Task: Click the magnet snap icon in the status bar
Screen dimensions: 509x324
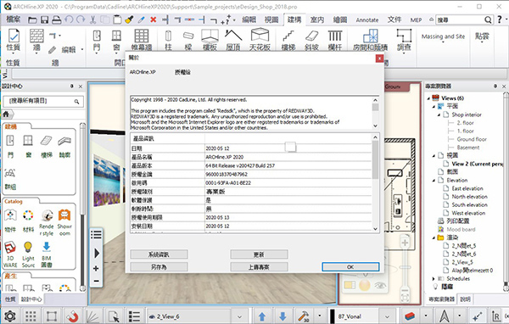Action: point(72,316)
